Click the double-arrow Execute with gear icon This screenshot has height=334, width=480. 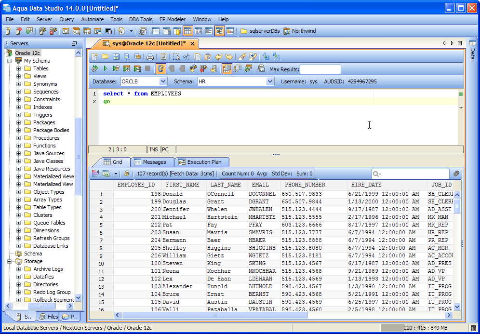point(94,68)
